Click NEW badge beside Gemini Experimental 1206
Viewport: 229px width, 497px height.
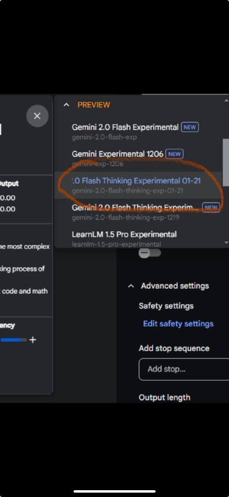click(x=174, y=154)
